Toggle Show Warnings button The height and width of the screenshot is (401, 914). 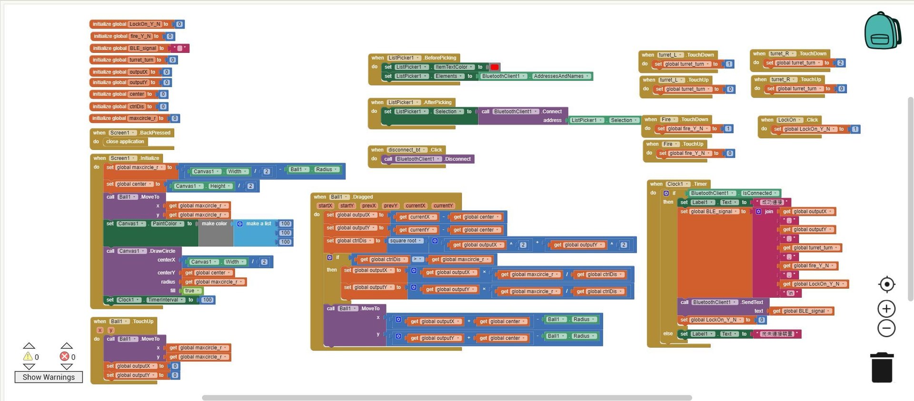click(x=49, y=377)
